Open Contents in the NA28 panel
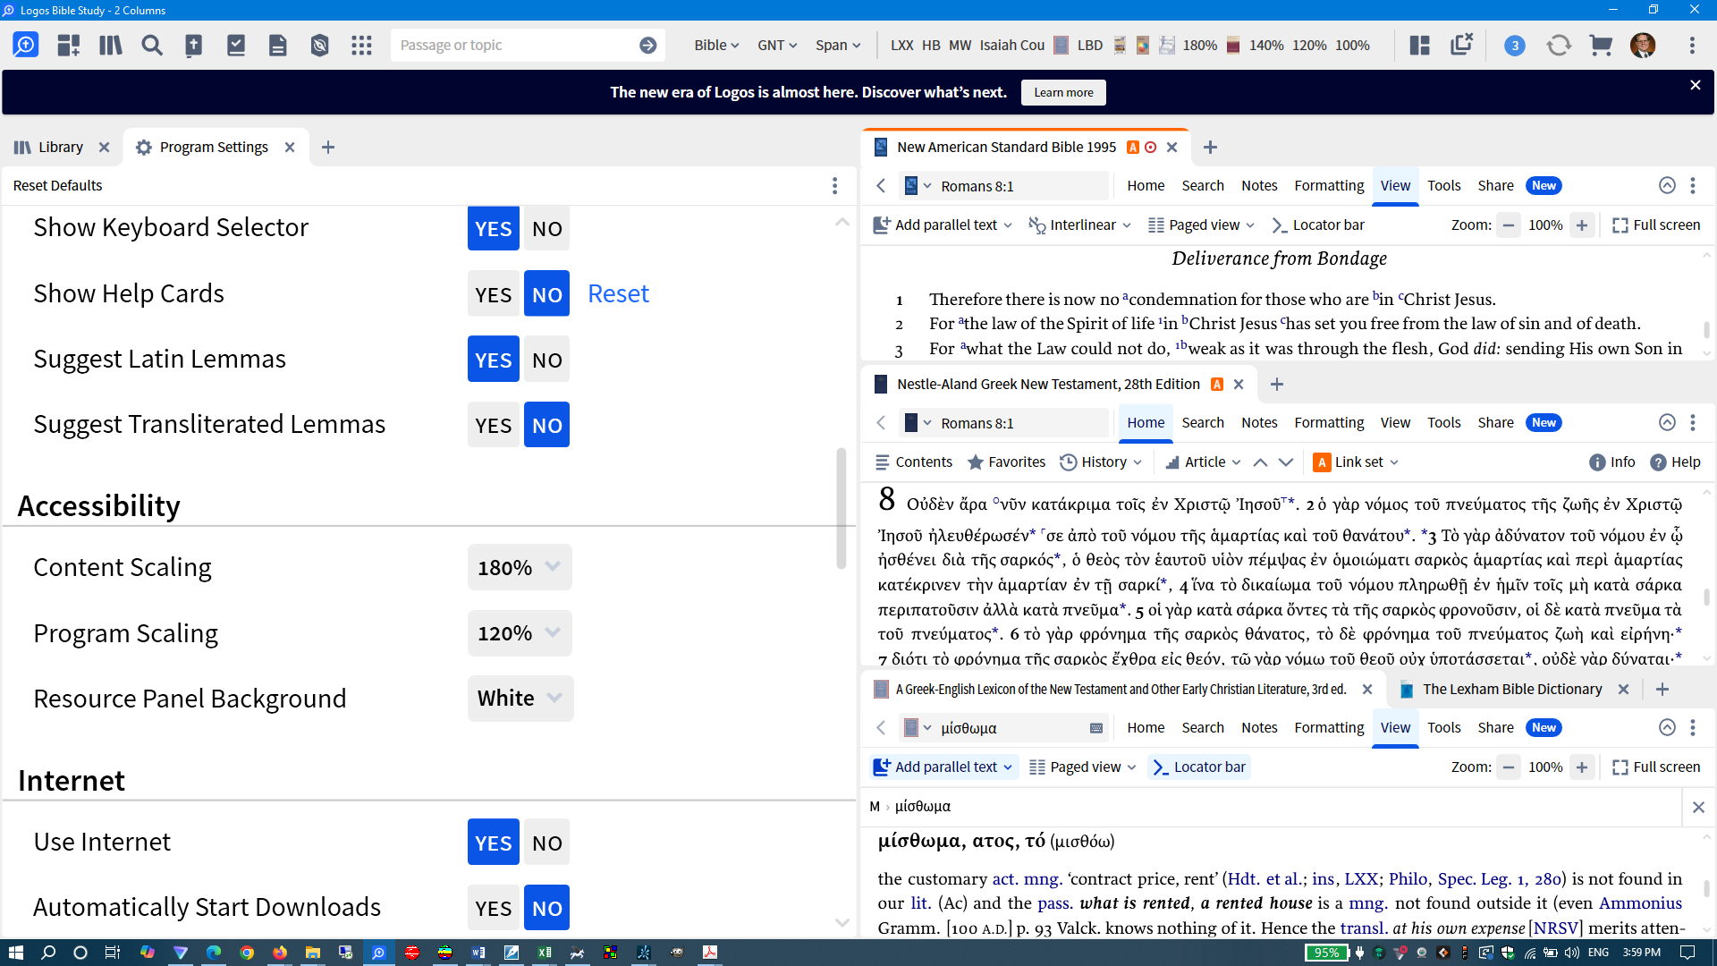1717x966 pixels. [913, 462]
